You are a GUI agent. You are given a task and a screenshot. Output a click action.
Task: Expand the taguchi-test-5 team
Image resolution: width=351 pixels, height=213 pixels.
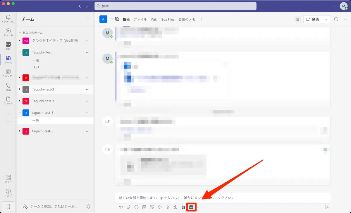20,131
